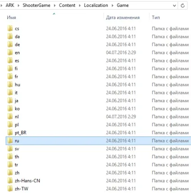Sort by the Дата изменения column header
Viewport: 191px width, 193px height.
123,18
